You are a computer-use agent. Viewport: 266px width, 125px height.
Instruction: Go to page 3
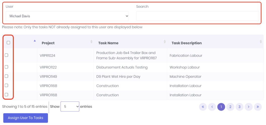tap(240, 107)
